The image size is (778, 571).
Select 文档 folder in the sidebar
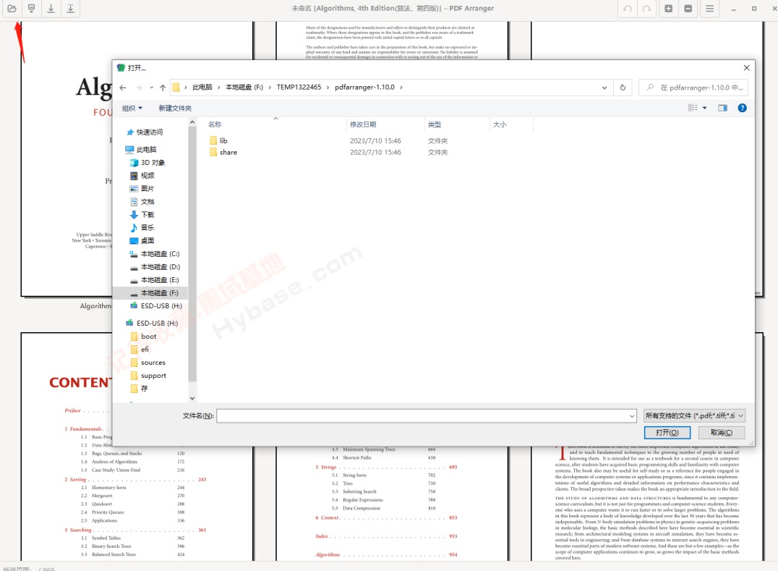[142, 202]
